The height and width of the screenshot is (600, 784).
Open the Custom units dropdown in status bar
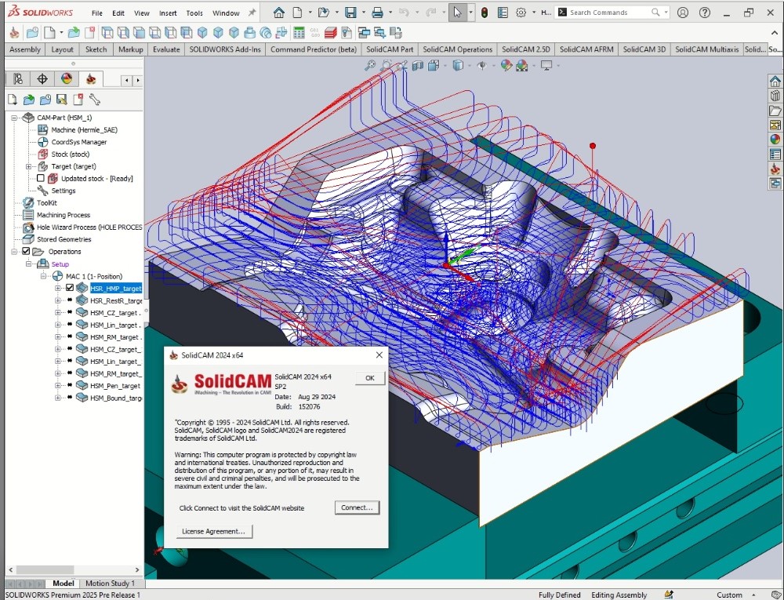(x=753, y=595)
